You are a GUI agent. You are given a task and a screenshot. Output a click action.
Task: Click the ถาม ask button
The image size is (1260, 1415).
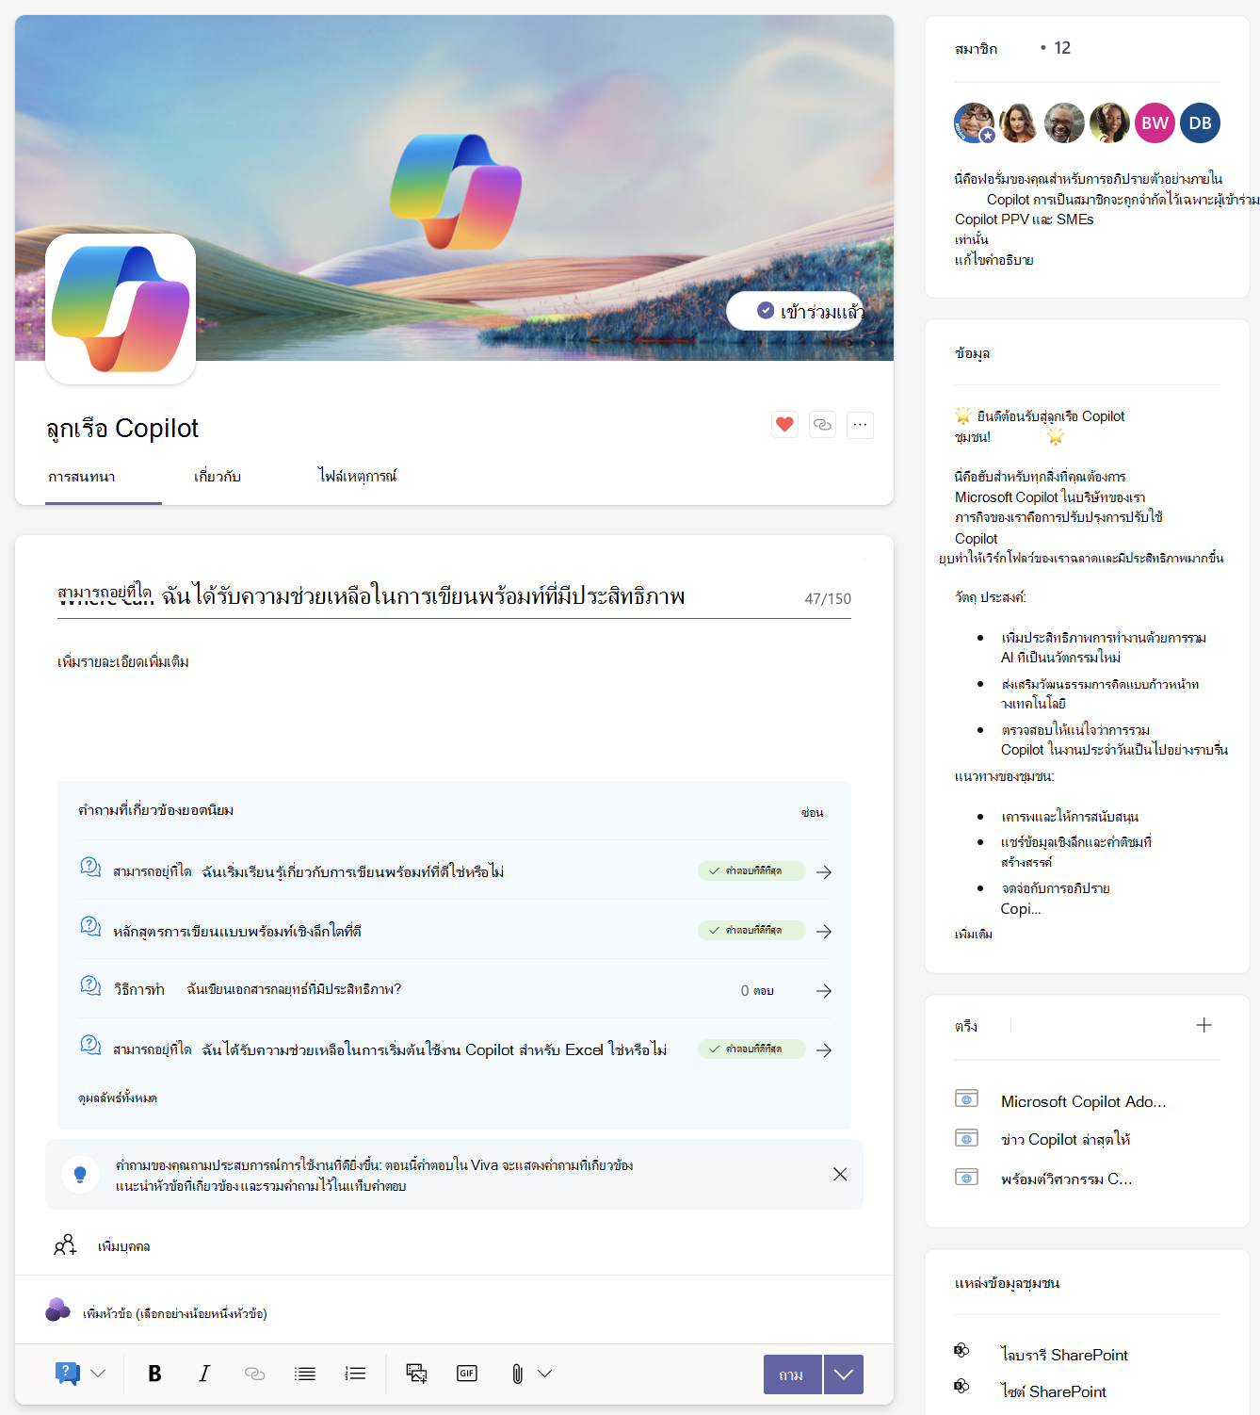point(792,1374)
